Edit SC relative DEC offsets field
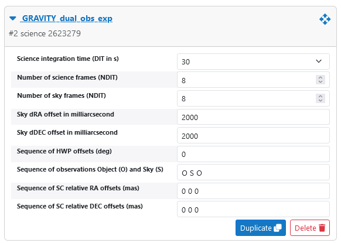341x243 pixels. tap(253, 209)
